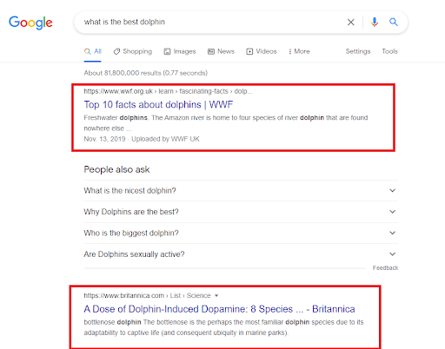Open the Tools option
445x349 pixels.
[389, 51]
